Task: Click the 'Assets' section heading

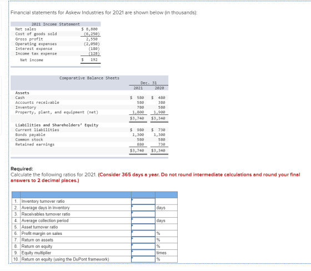Action: pyautogui.click(x=22, y=93)
